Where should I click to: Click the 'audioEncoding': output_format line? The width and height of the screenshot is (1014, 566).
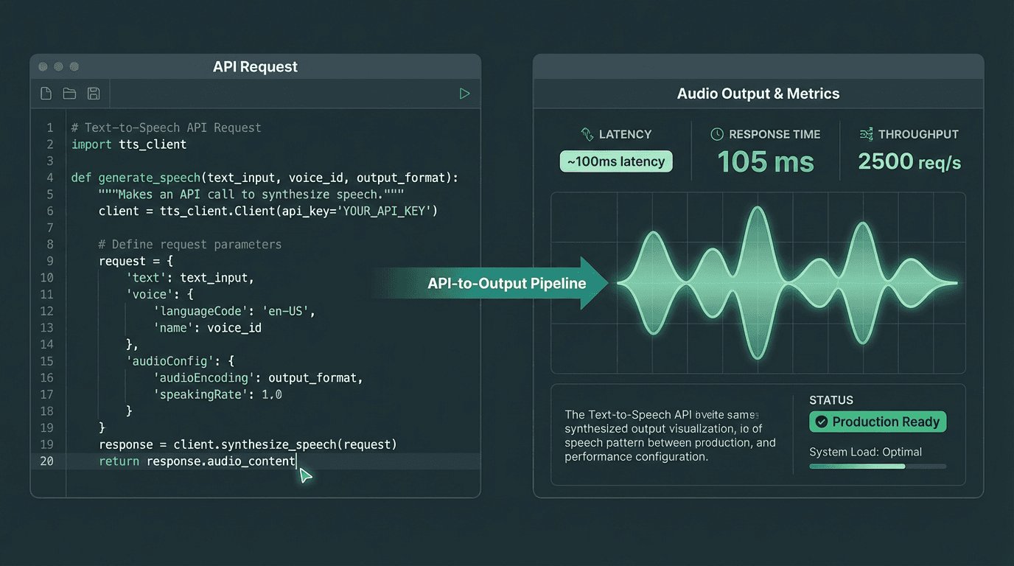[258, 378]
